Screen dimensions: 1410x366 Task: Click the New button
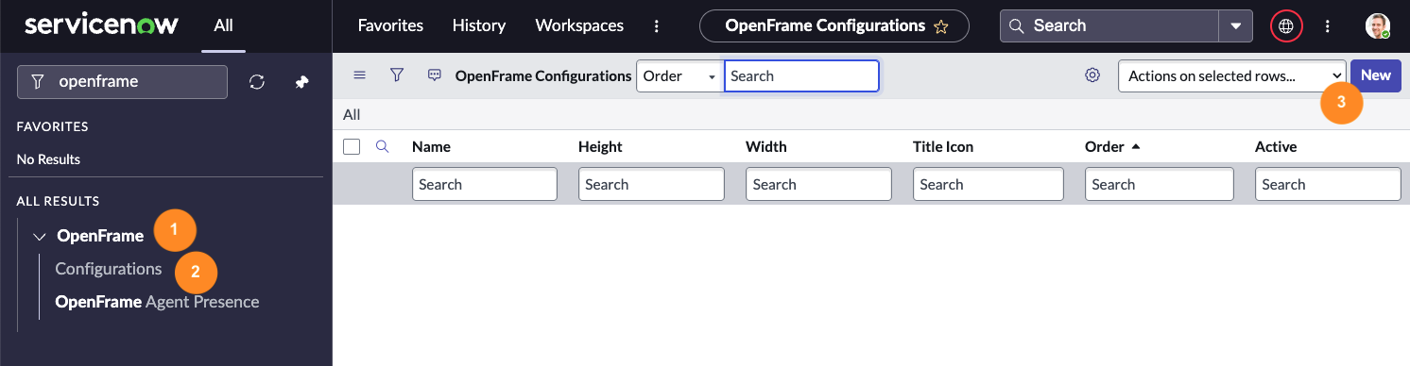click(x=1376, y=75)
